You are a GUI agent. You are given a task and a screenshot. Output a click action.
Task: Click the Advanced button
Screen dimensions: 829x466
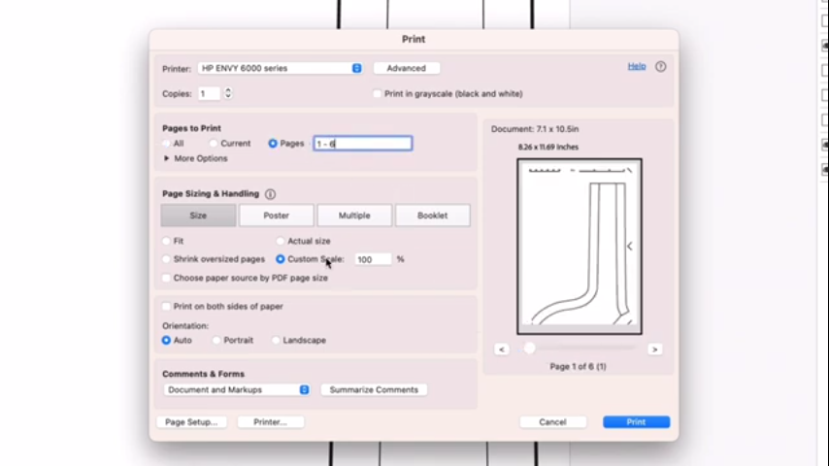pos(406,68)
